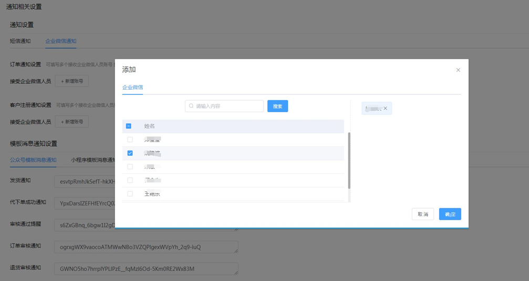Screen dimensions: 529x281
Task: Click the name list's vertical scrollbar
Action: [349, 160]
